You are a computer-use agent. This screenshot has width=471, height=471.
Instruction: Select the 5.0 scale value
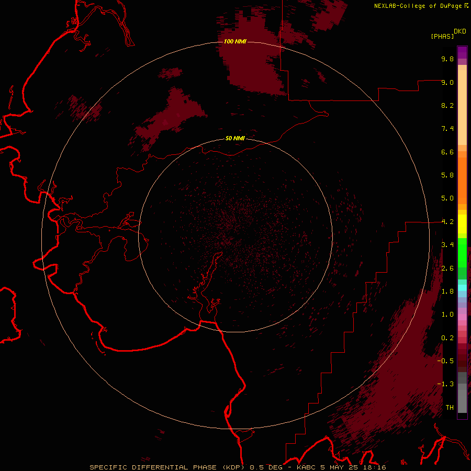(x=447, y=198)
